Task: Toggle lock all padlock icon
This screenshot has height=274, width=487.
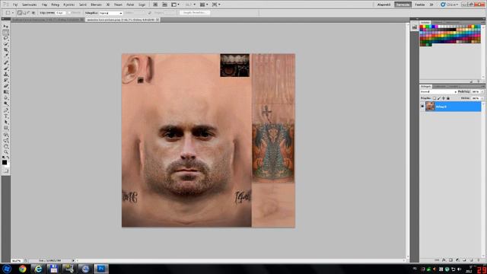Action: pos(448,98)
